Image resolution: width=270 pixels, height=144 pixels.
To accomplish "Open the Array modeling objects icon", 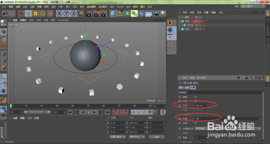I will [x=134, y=13].
